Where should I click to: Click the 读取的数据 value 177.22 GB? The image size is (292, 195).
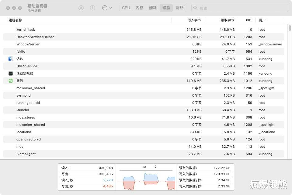tap(222, 168)
